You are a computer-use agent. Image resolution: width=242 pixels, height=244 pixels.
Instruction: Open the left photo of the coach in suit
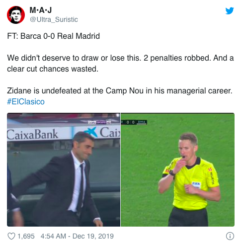[x=64, y=169]
